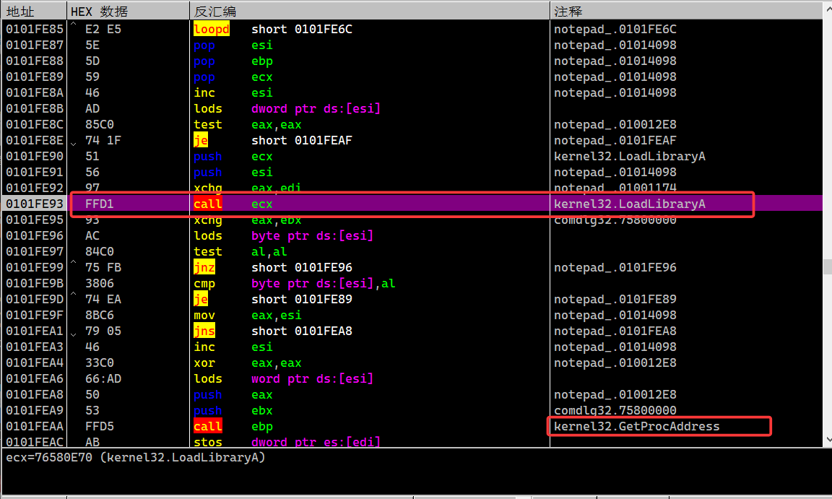Image resolution: width=832 pixels, height=499 pixels.
Task: Click the vertical scrollbar thumb of disassembly
Action: tap(828, 266)
